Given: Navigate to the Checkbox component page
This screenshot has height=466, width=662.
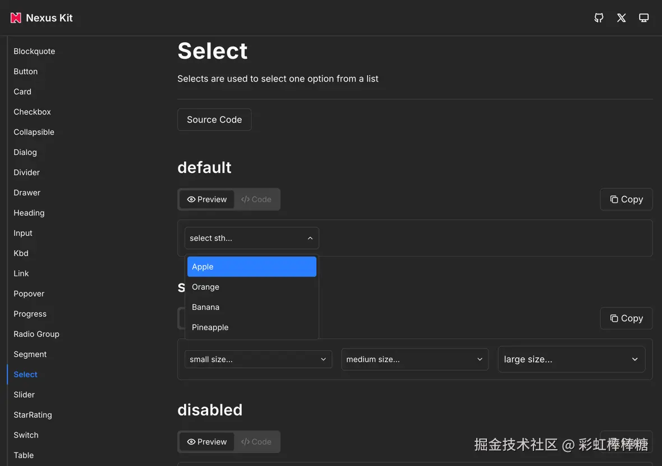Looking at the screenshot, I should 32,112.
